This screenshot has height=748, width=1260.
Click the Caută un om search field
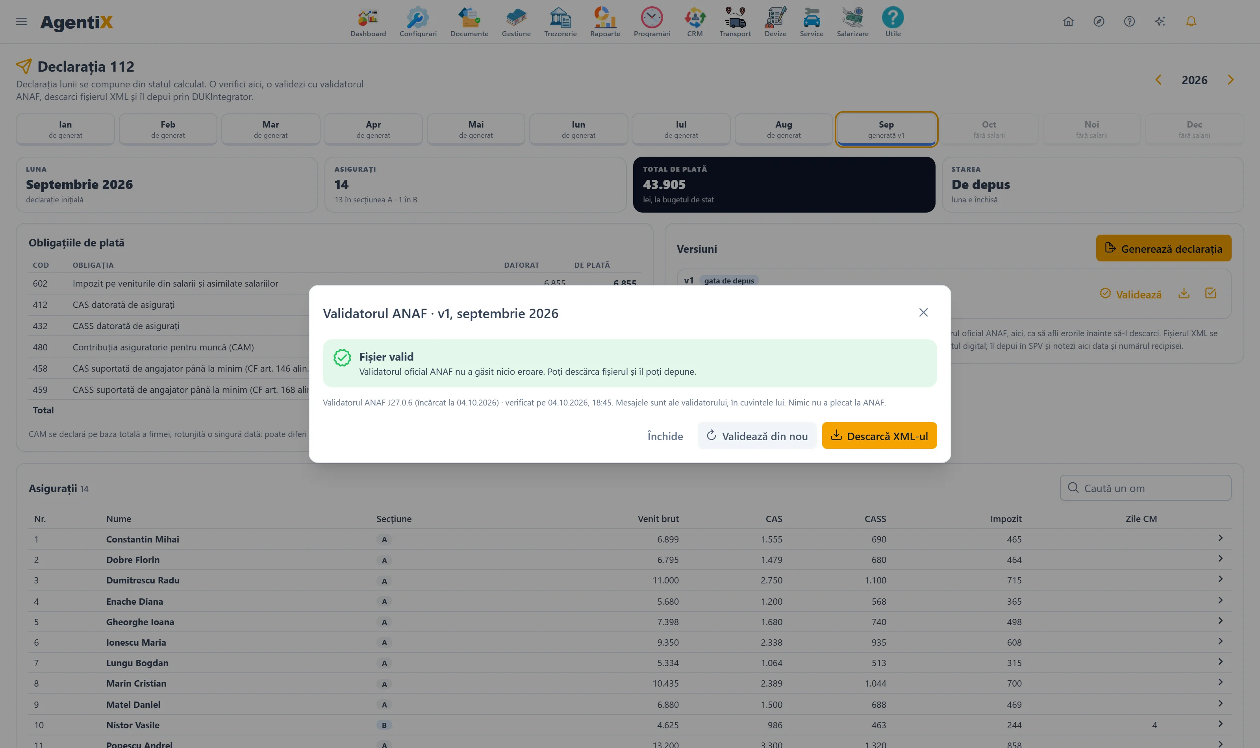tap(1145, 488)
